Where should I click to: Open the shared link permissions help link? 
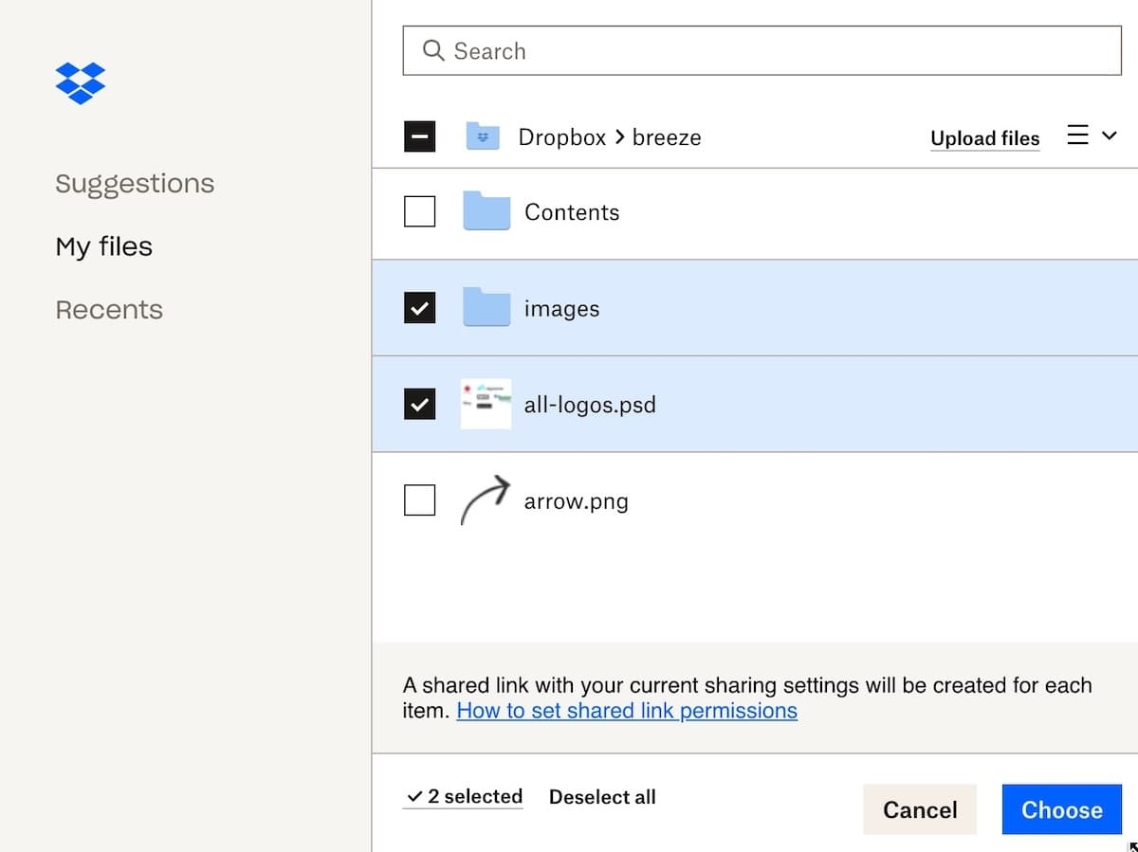pyautogui.click(x=626, y=710)
